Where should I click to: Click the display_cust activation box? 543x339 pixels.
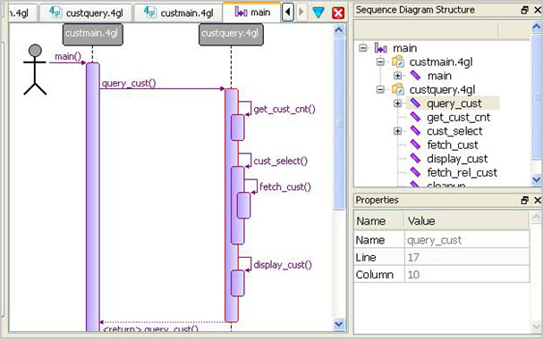(238, 283)
